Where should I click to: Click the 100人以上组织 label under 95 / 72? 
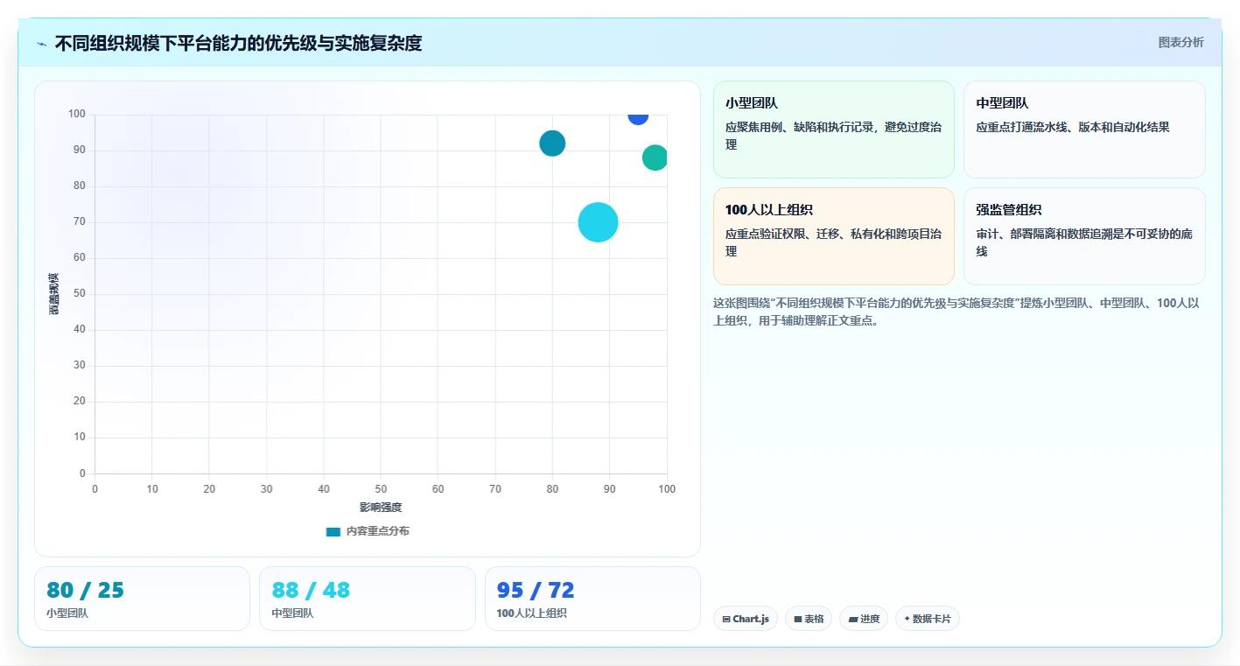click(531, 613)
